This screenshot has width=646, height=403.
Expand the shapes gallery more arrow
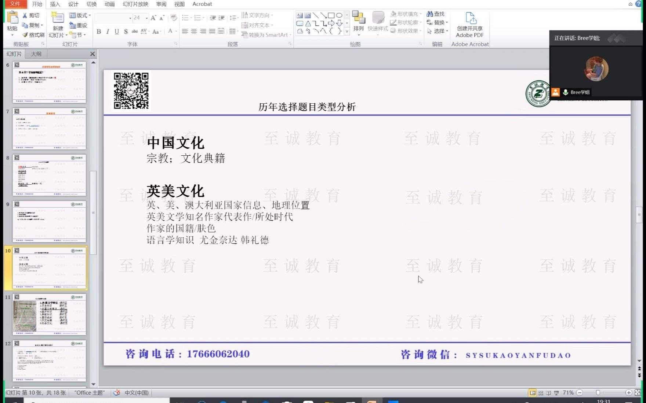(347, 32)
